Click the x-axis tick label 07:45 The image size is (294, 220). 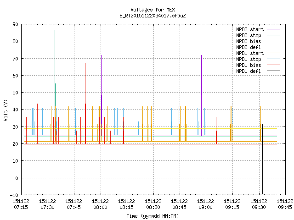73,208
